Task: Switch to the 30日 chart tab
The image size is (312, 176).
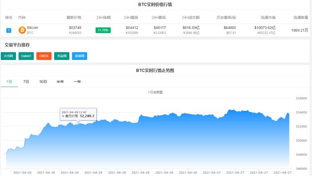Action: pos(43,81)
